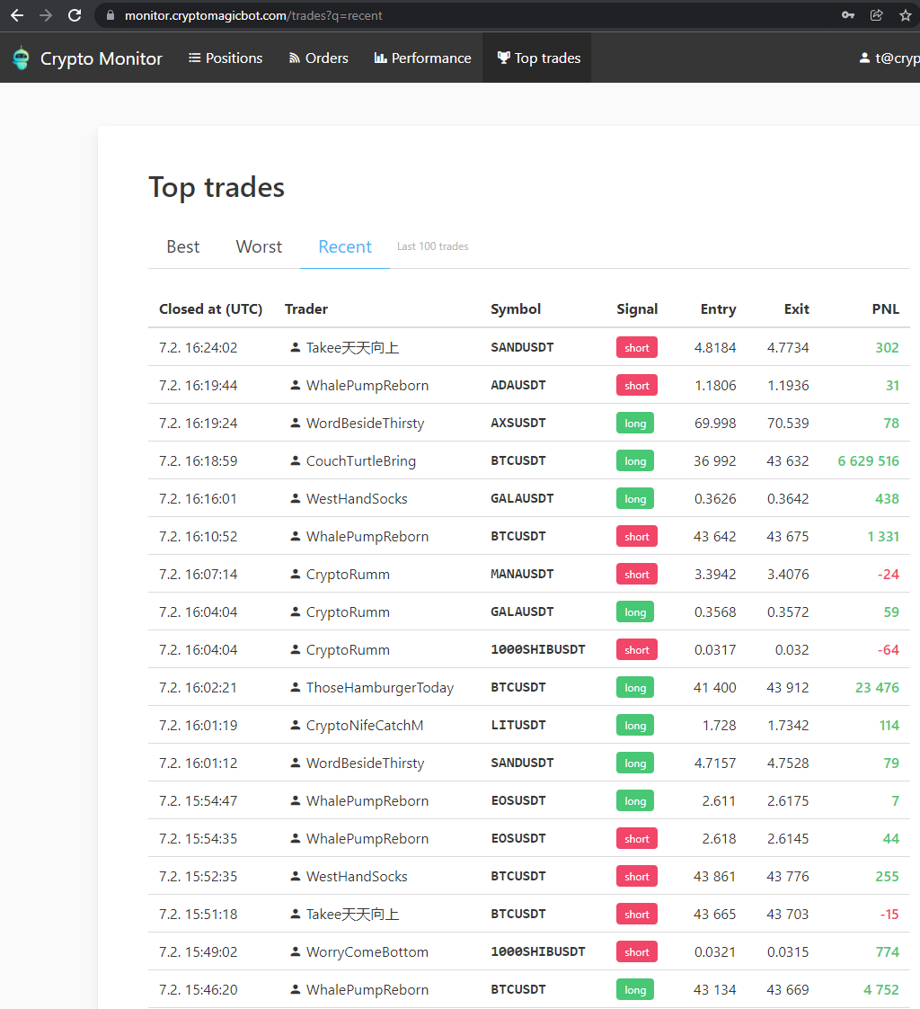
Task: Open trader WordBesideThirsty in AXSUSDT row
Action: [x=365, y=424]
